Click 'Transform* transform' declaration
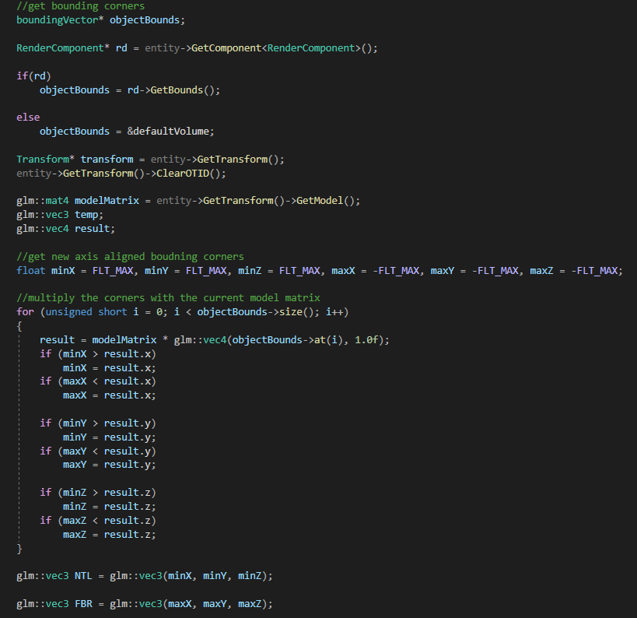The image size is (637, 618). coord(75,159)
